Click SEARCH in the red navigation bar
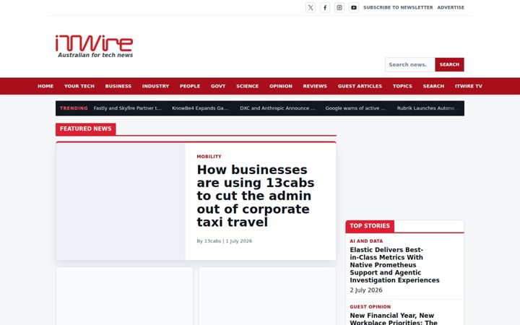The width and height of the screenshot is (520, 325). 433,86
